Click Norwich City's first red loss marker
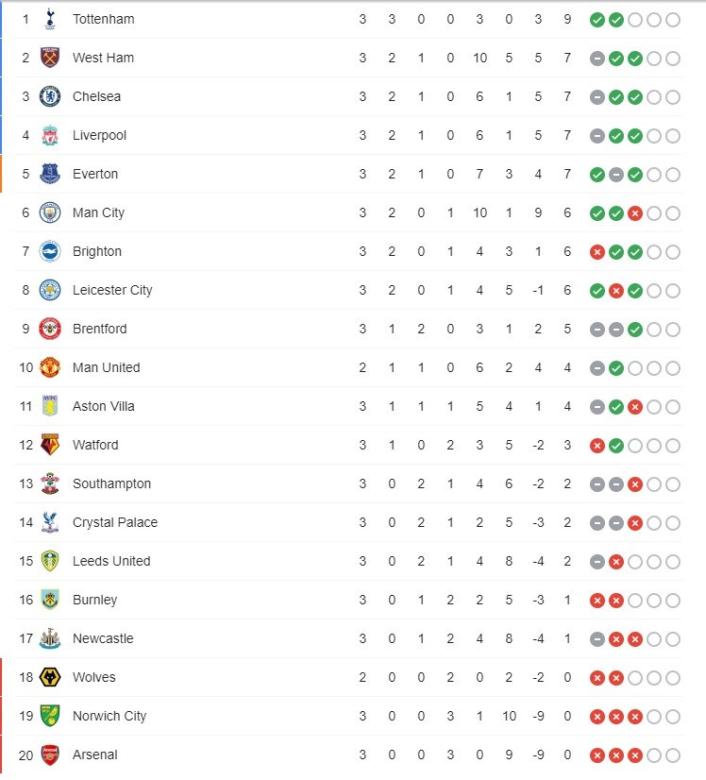The image size is (706, 780). pyautogui.click(x=597, y=716)
